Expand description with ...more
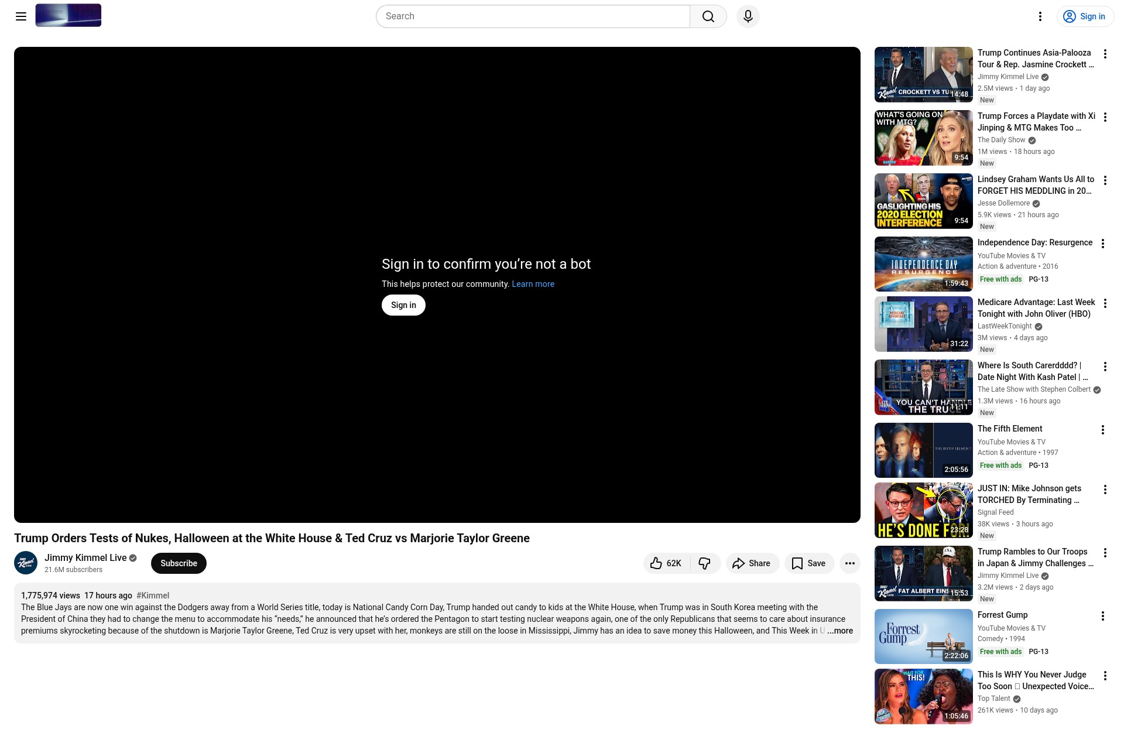Image resolution: width=1124 pixels, height=729 pixels. pos(840,631)
